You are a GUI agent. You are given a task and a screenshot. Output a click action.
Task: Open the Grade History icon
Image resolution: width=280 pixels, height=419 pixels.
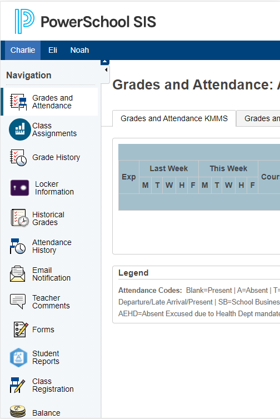[x=18, y=158]
